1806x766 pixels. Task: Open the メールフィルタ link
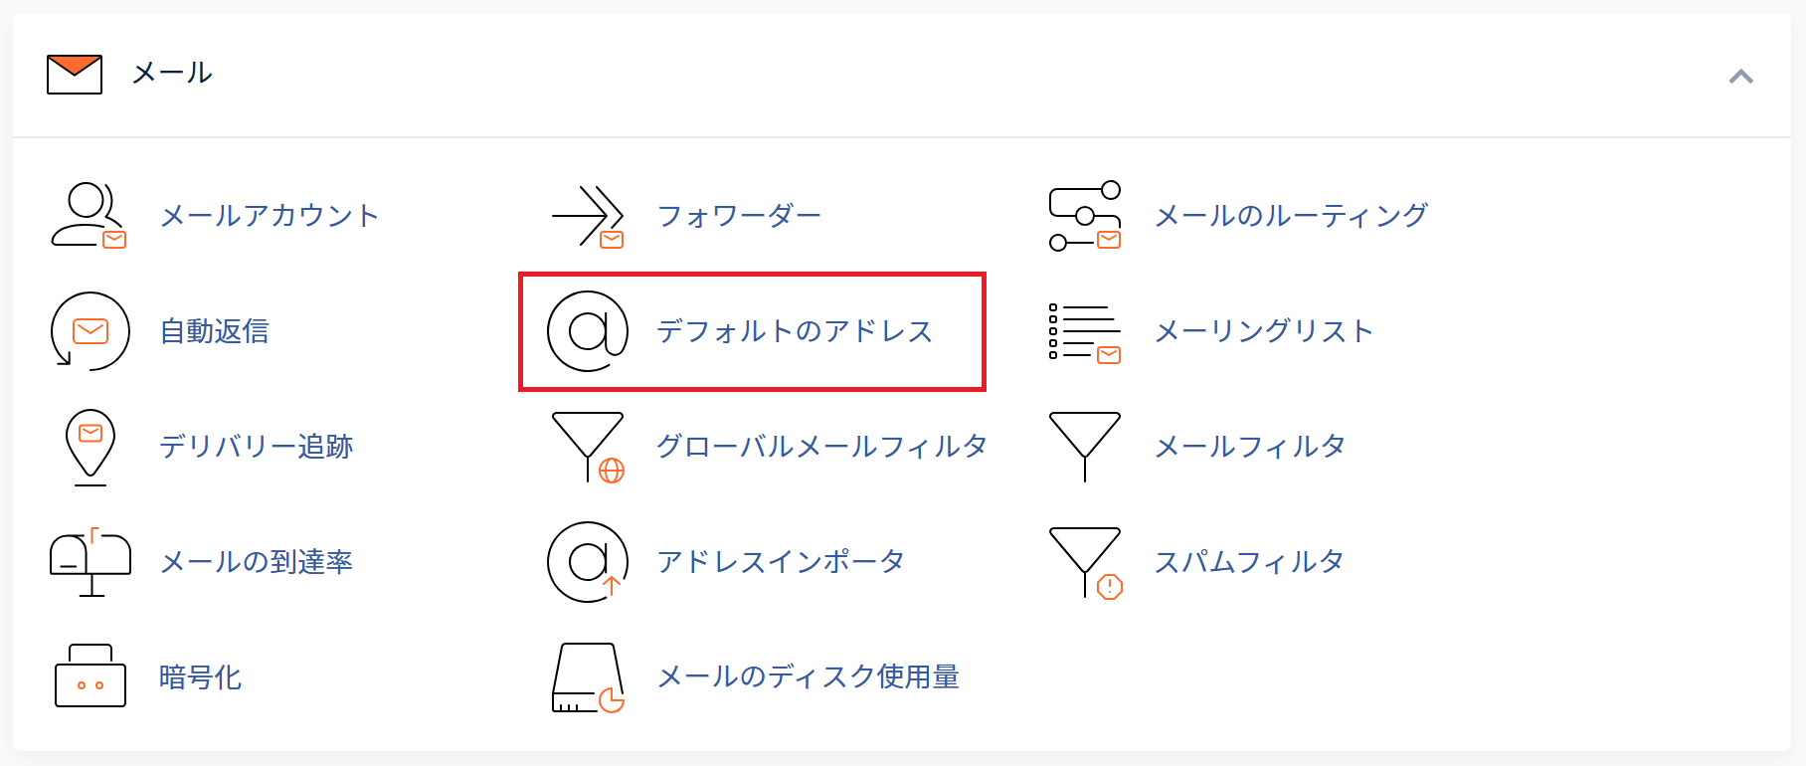[x=1250, y=447]
